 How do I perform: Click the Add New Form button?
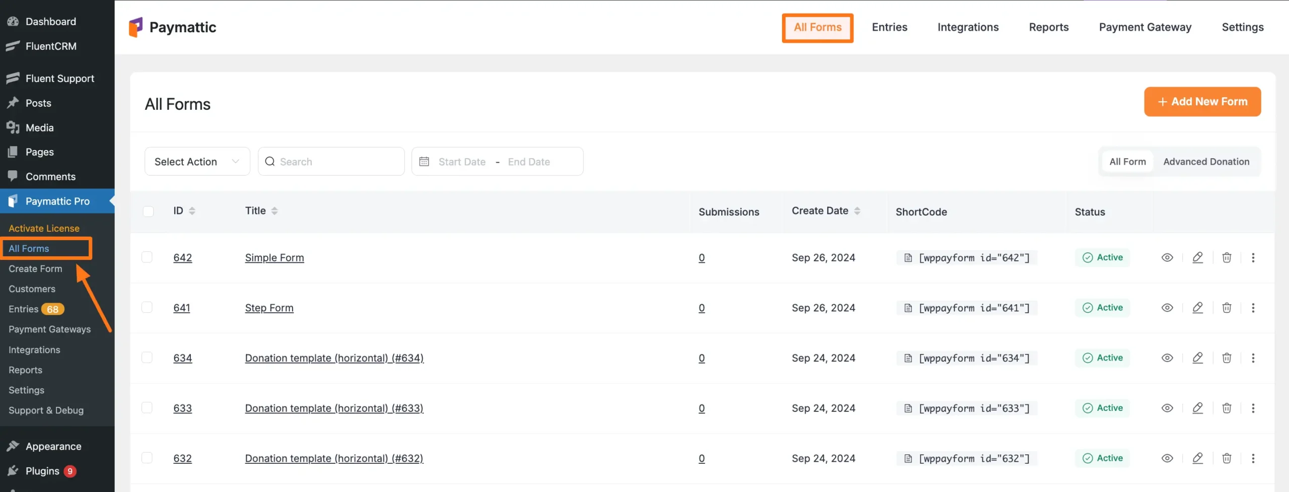coord(1202,101)
